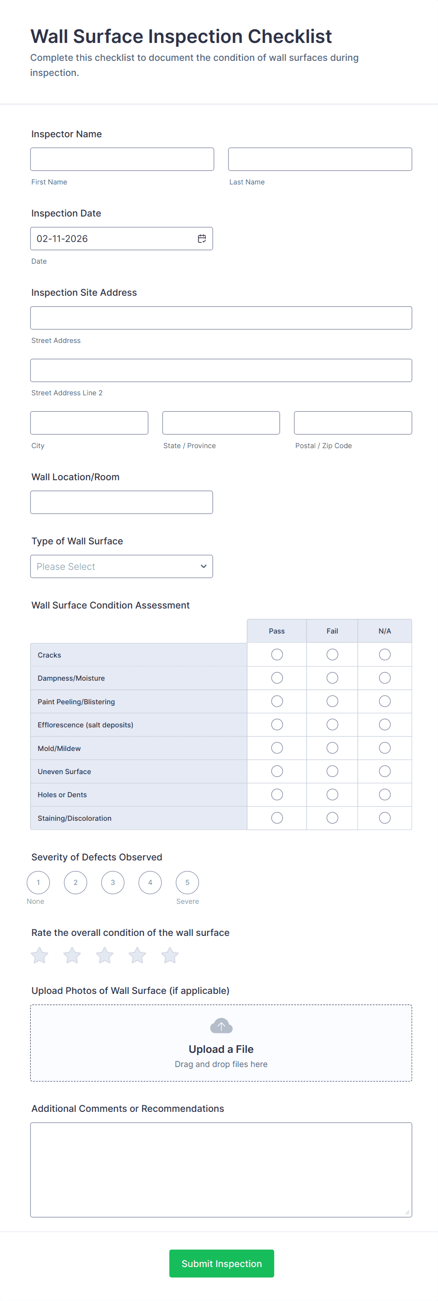Set Holes or Dents to N/A
Image resolution: width=438 pixels, height=1301 pixels.
coord(385,794)
